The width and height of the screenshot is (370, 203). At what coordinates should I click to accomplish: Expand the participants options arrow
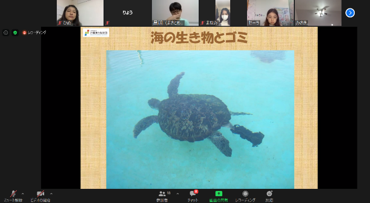click(x=178, y=194)
